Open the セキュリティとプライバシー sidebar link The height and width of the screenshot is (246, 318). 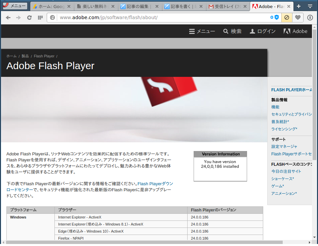[x=291, y=114]
